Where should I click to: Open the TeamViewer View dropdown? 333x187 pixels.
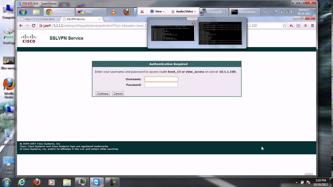[x=157, y=11]
